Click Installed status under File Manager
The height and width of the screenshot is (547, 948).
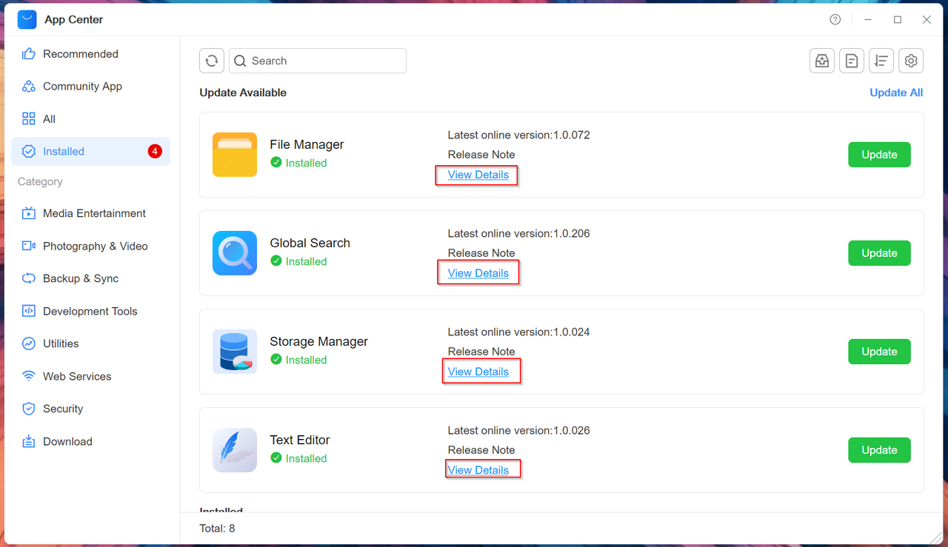point(298,163)
